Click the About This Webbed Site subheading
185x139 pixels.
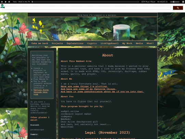[x=76, y=61]
